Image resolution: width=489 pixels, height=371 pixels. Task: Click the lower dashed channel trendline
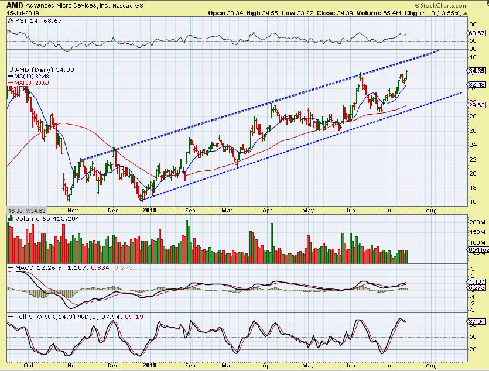pos(301,147)
